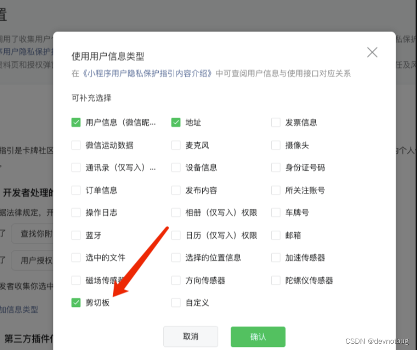Uncheck the 剪切板 checkbox
The height and width of the screenshot is (350, 417).
tap(76, 303)
